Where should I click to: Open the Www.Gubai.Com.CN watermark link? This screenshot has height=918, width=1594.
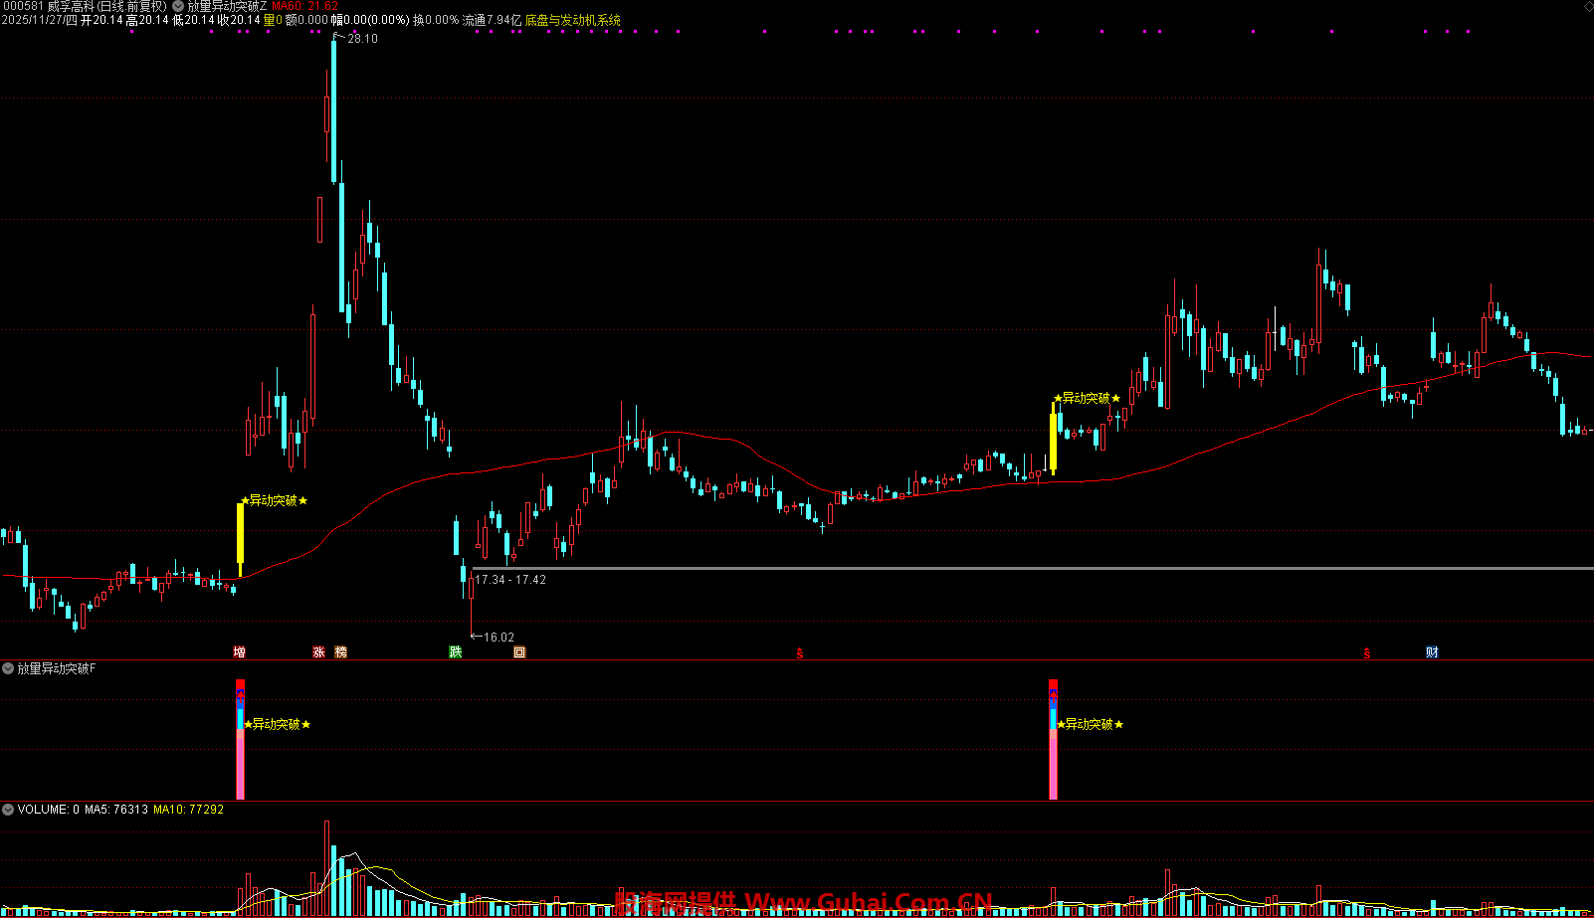click(868, 903)
